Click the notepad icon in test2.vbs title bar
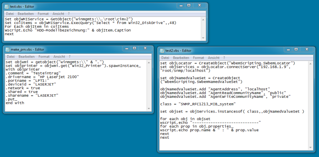This screenshot has height=157, width=319. (x=162, y=51)
